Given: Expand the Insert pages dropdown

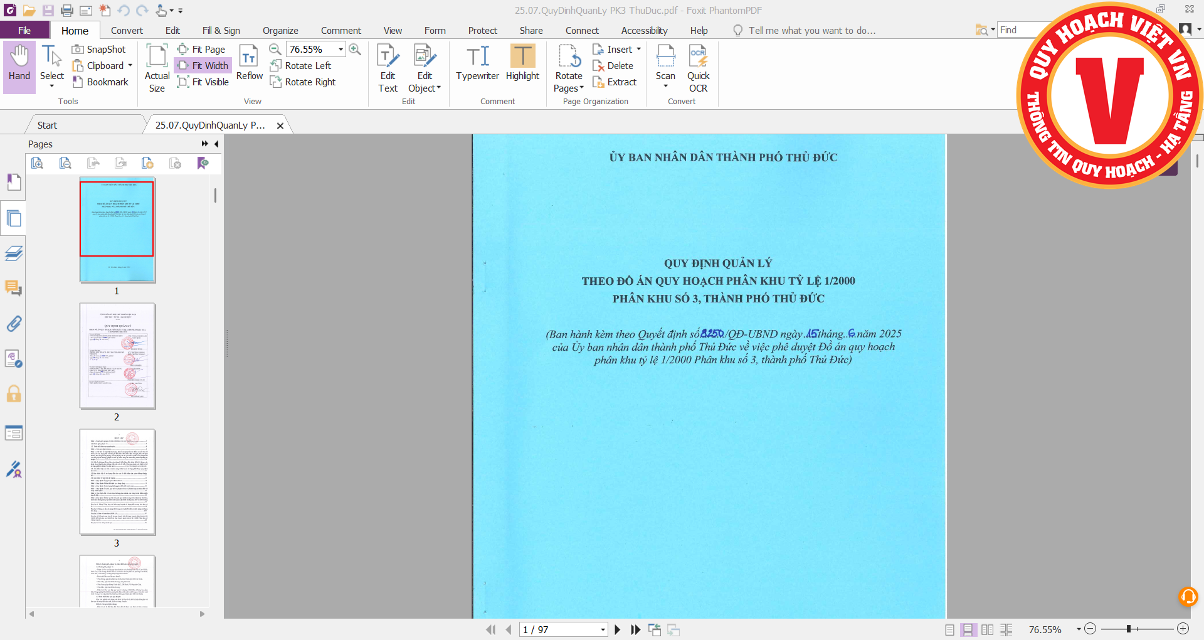Looking at the screenshot, I should click(x=638, y=49).
